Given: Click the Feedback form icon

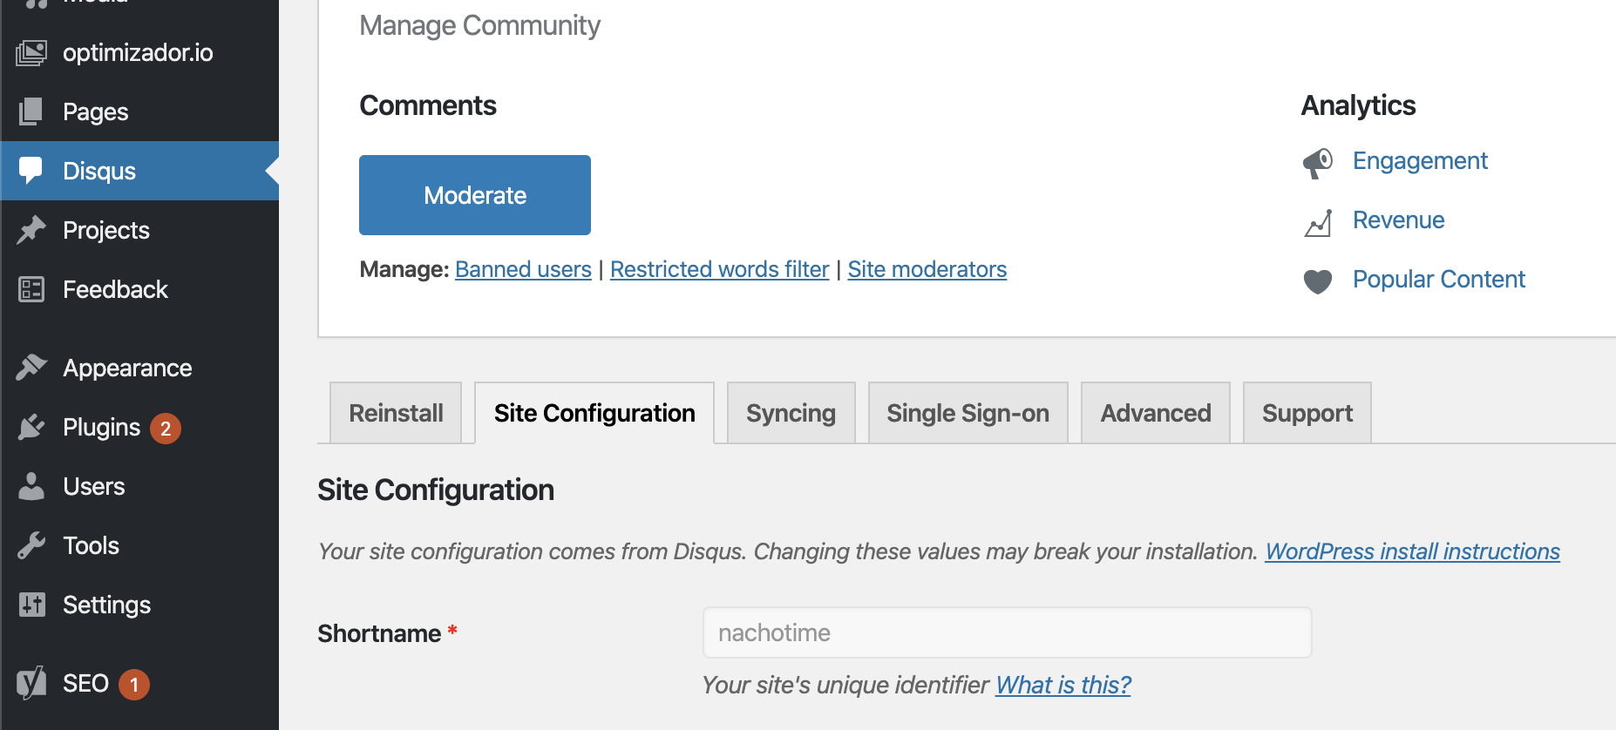Looking at the screenshot, I should click(x=31, y=289).
